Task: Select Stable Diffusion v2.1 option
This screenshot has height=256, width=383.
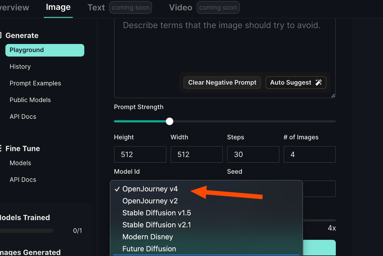Action: [x=157, y=225]
